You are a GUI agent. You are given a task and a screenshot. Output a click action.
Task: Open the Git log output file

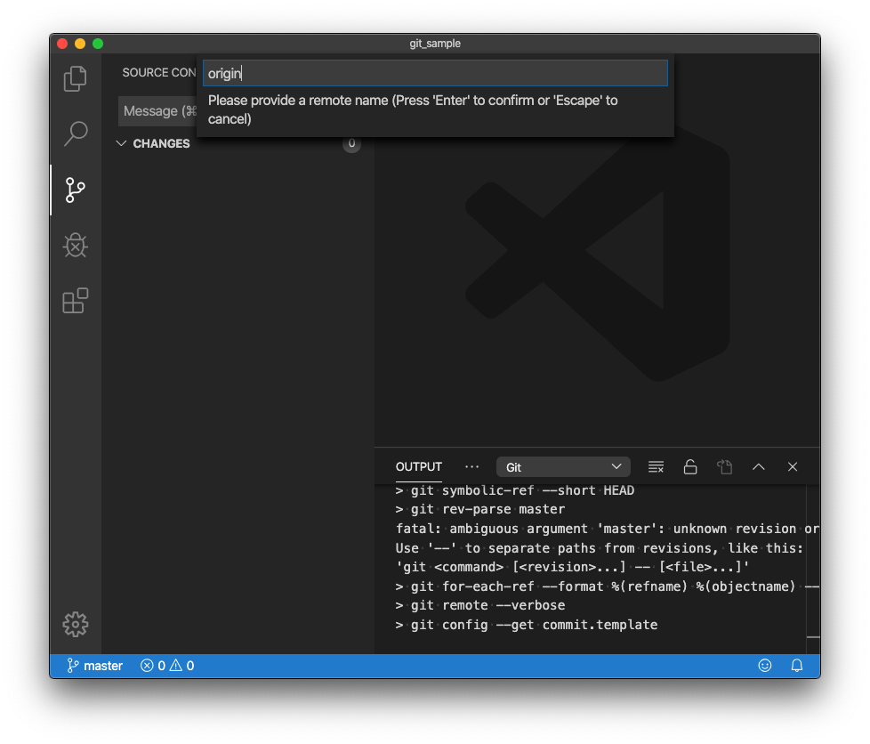pos(725,467)
